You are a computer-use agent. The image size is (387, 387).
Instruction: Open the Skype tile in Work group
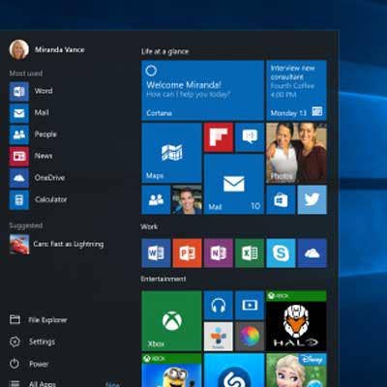(x=281, y=253)
